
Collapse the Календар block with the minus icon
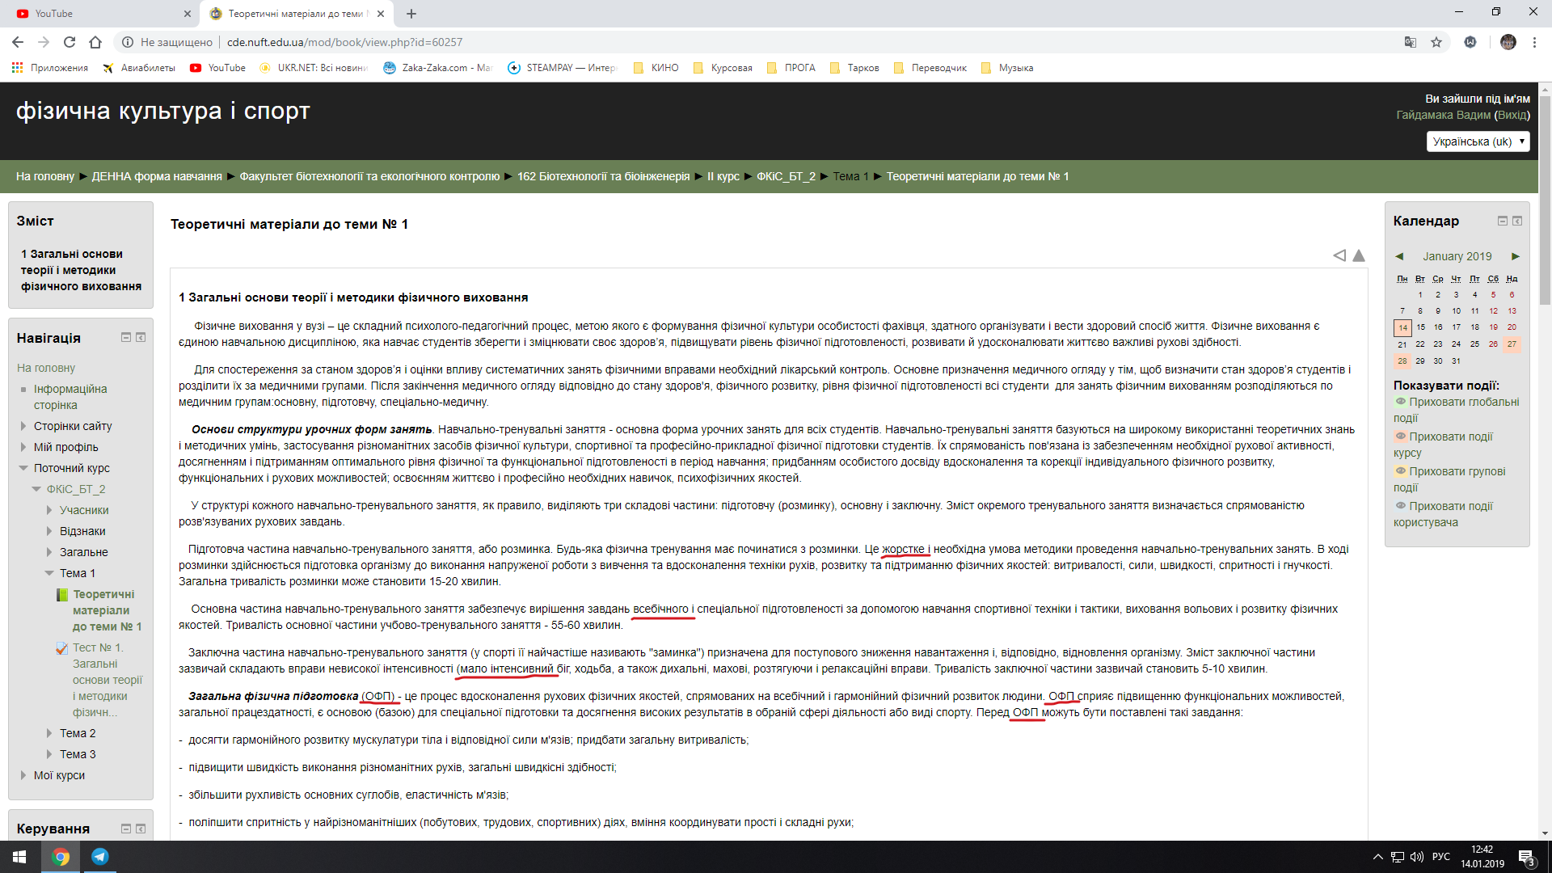click(1503, 221)
